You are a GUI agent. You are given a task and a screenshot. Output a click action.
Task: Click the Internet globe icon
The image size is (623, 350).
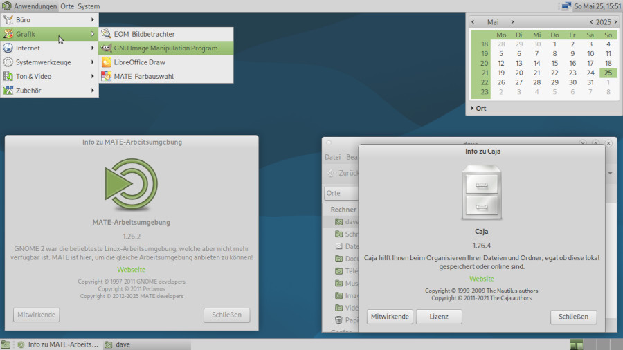point(8,48)
